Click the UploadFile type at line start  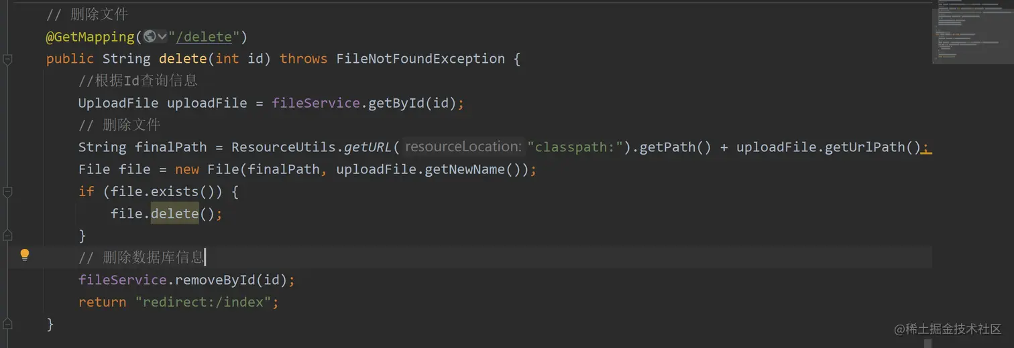tap(118, 103)
